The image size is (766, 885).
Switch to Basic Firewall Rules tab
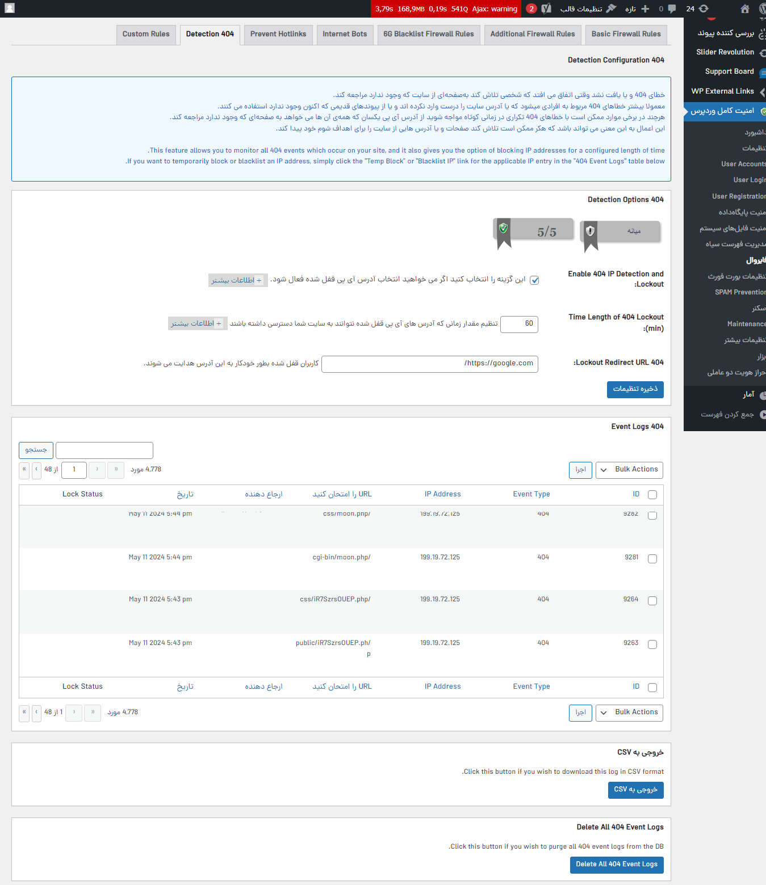click(x=626, y=35)
